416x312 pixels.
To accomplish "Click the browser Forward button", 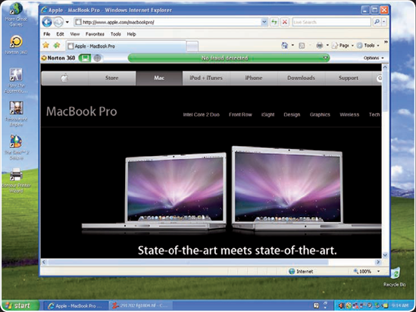I will 58,22.
